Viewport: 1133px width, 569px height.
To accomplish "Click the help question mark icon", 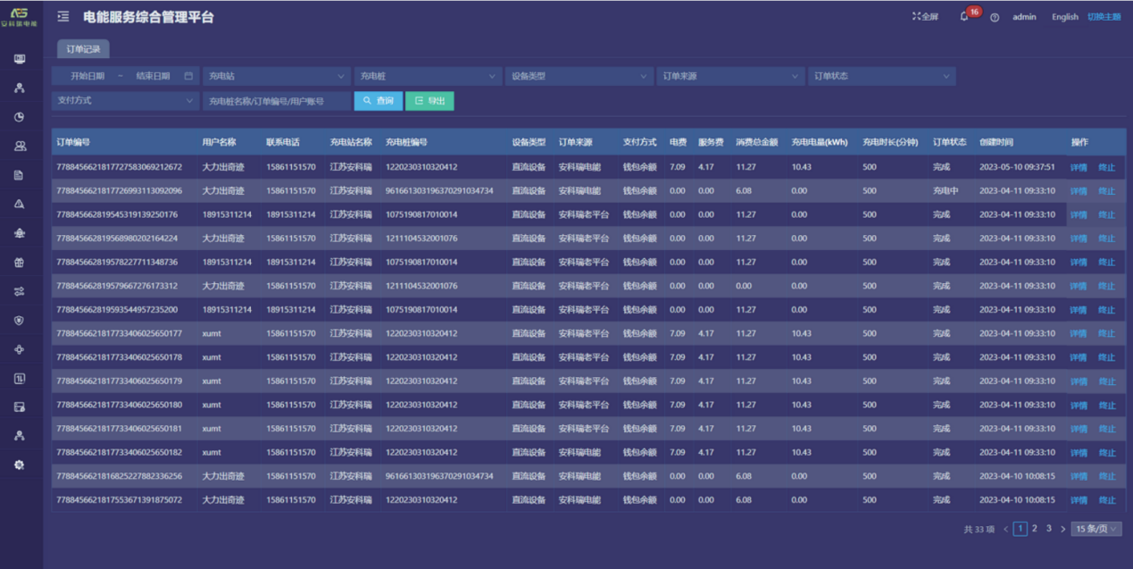I will coord(995,18).
